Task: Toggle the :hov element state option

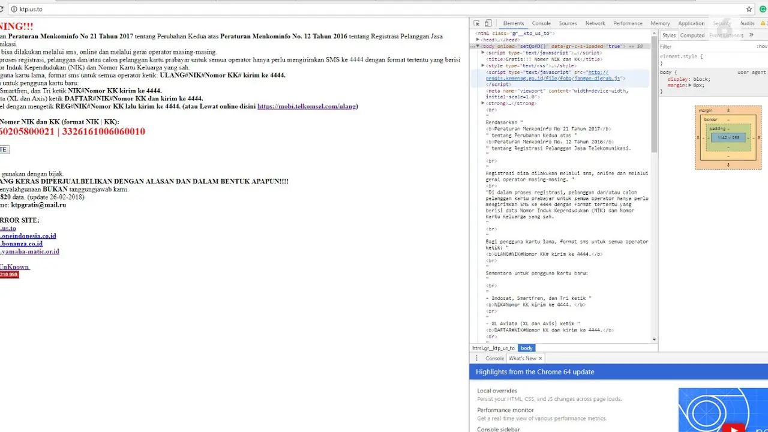Action: click(762, 46)
